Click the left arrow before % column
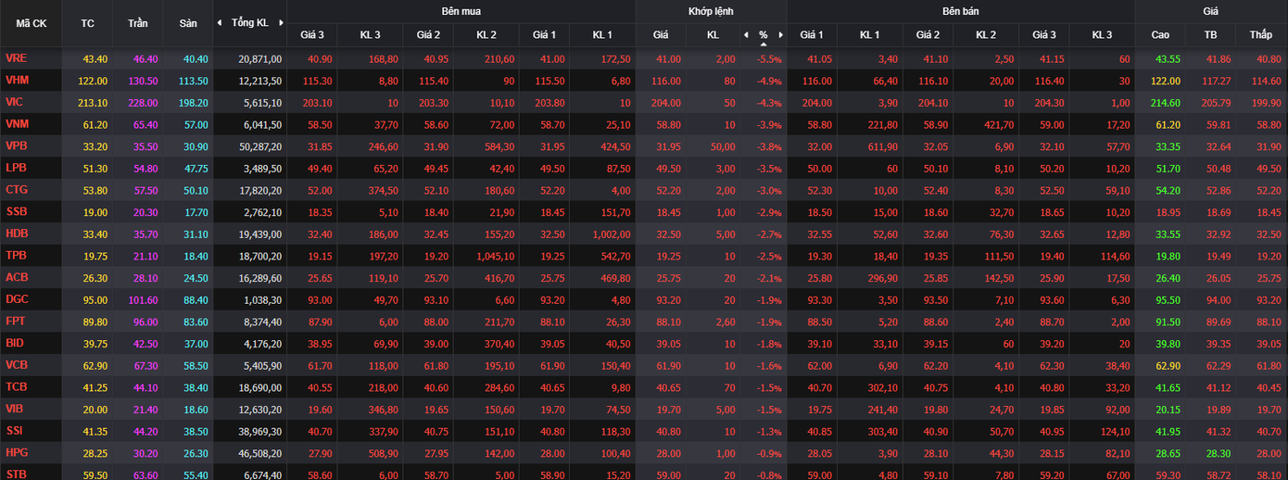1288x480 pixels. 746,35
